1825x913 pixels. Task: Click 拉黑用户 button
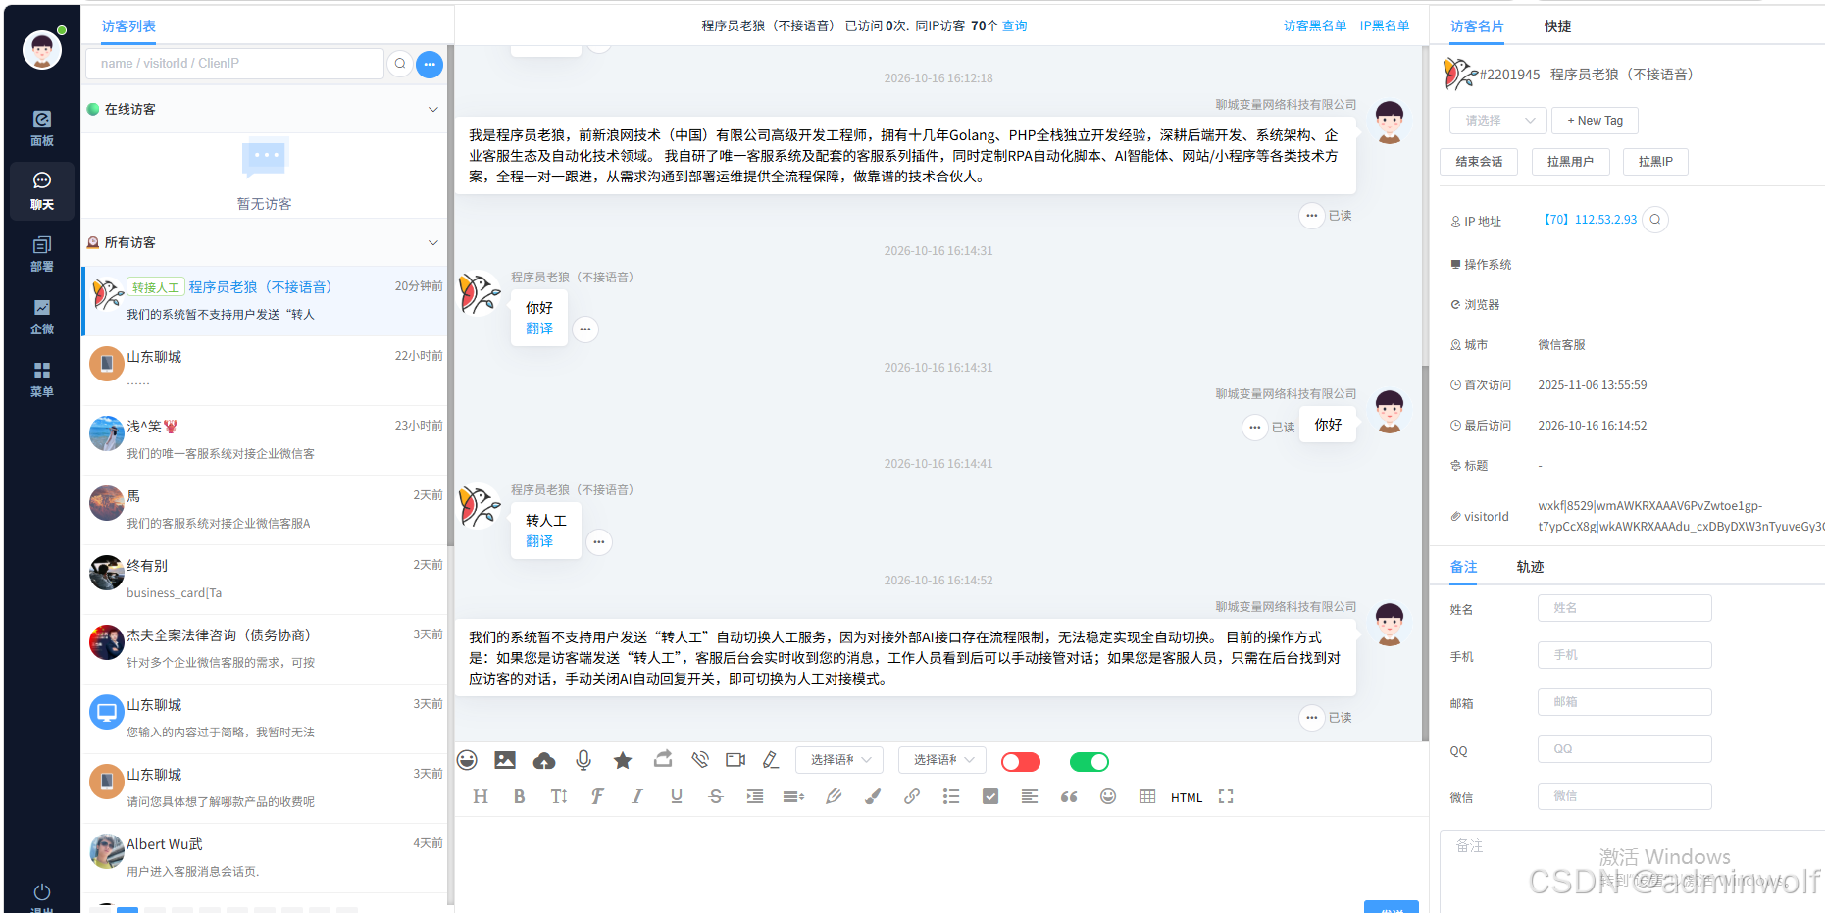click(1571, 162)
